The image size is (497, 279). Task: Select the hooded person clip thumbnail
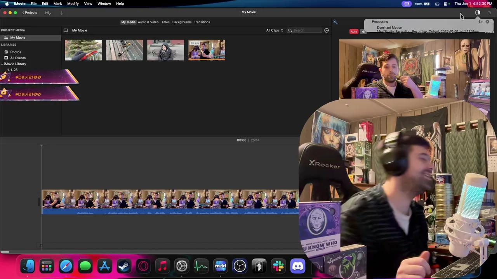(x=165, y=50)
